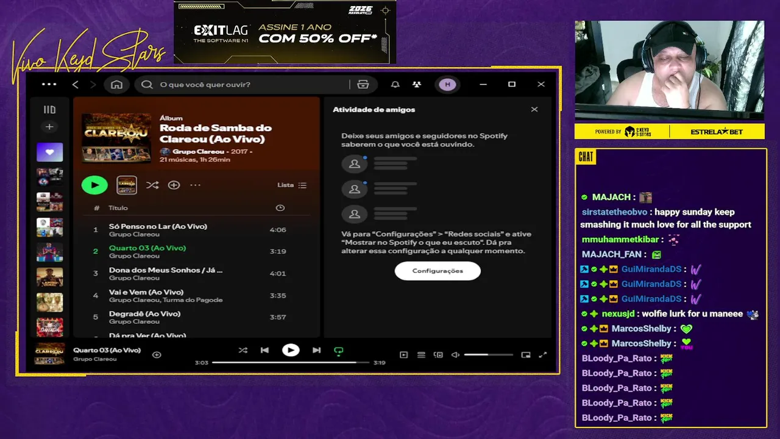Close the 'Atividade de amigos' panel

pos(534,110)
